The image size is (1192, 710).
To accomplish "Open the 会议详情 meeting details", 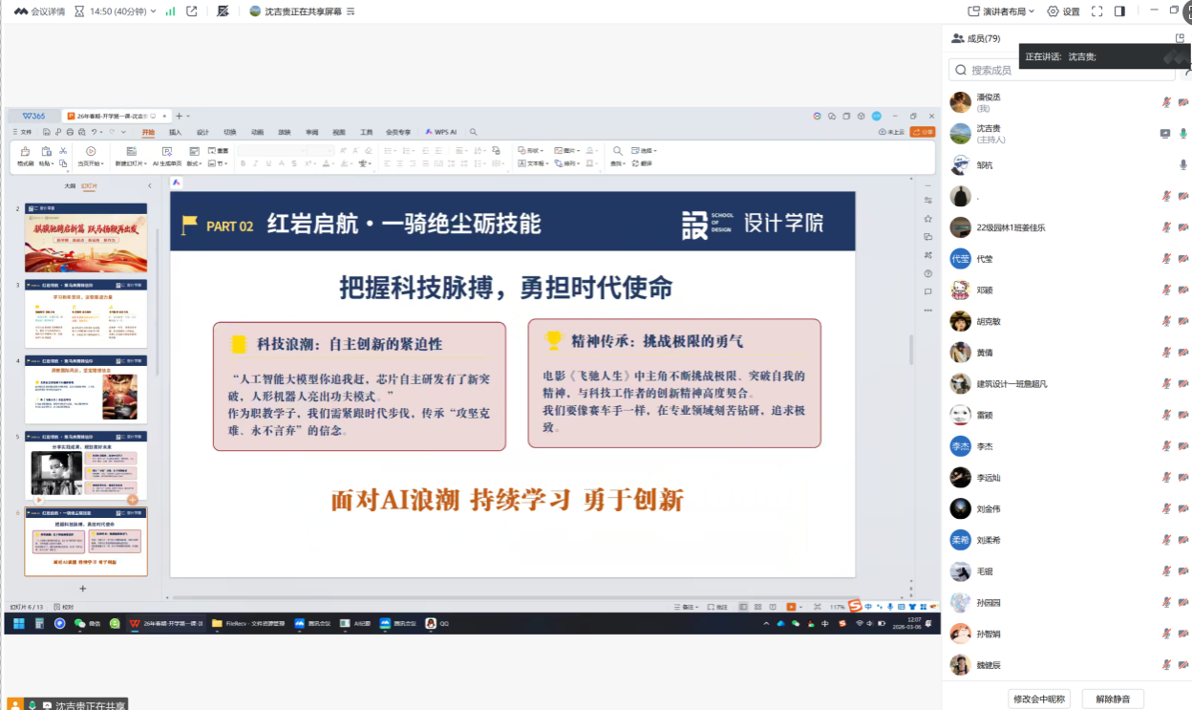I will point(40,11).
